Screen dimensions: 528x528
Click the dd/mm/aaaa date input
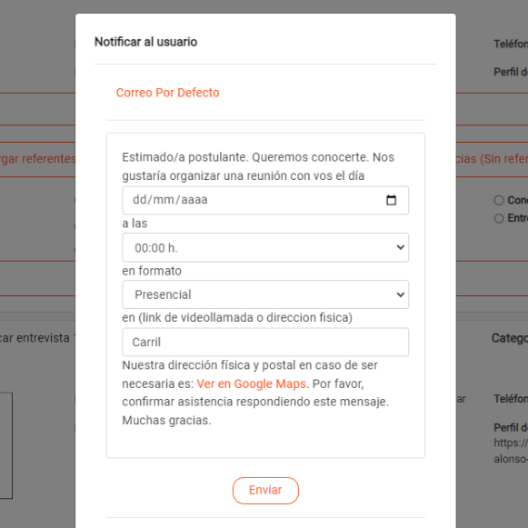(265, 200)
